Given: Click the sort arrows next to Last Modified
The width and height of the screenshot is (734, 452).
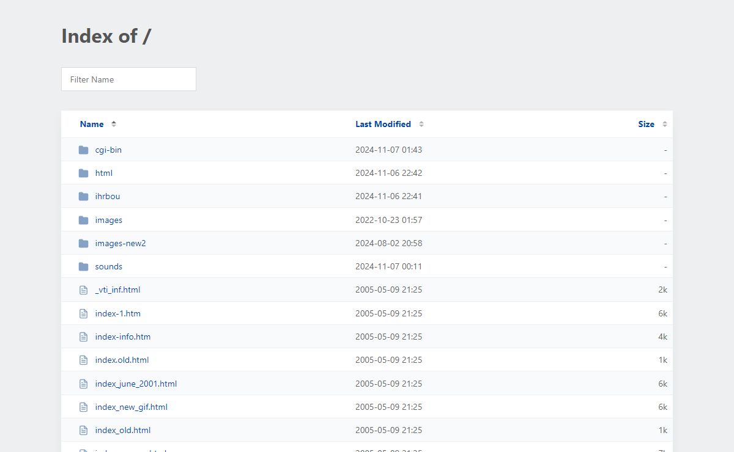Looking at the screenshot, I should coord(421,124).
